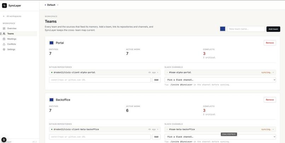
Task: Click the syncing status on #team-beta-backoffice
Action: pos(266,129)
